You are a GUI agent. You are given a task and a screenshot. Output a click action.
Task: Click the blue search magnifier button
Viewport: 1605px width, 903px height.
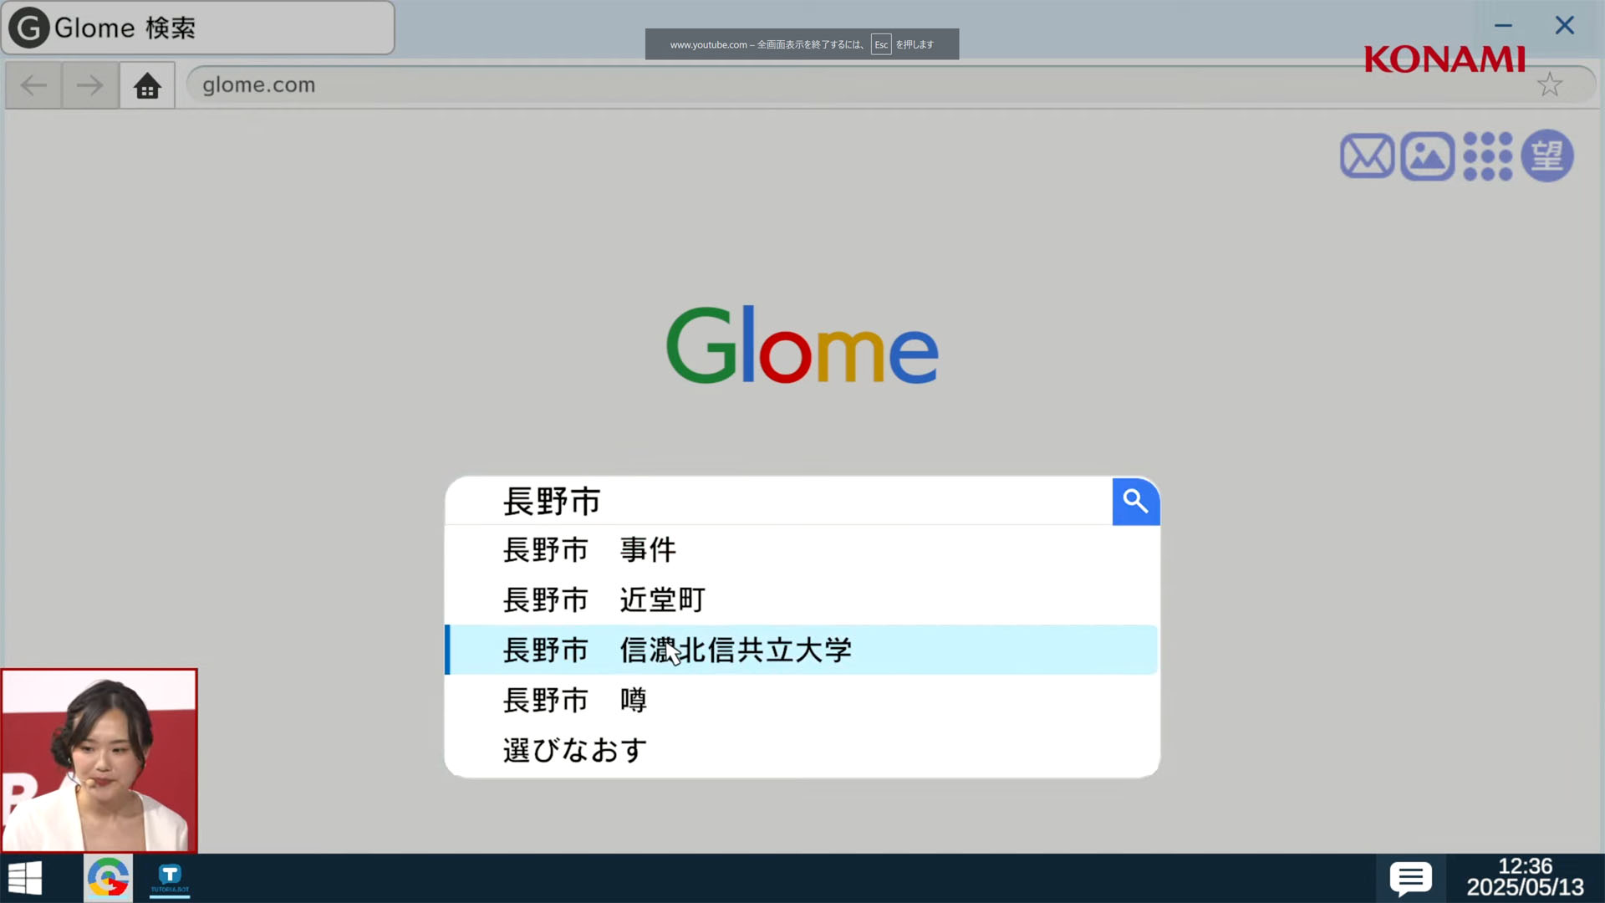pos(1135,502)
